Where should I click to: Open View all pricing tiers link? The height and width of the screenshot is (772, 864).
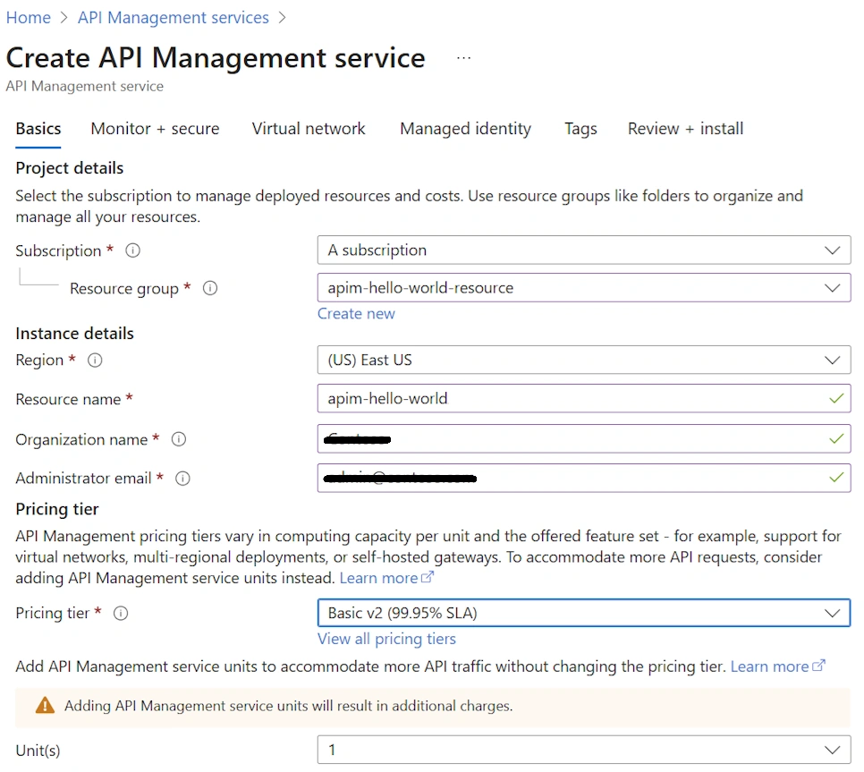click(x=386, y=639)
